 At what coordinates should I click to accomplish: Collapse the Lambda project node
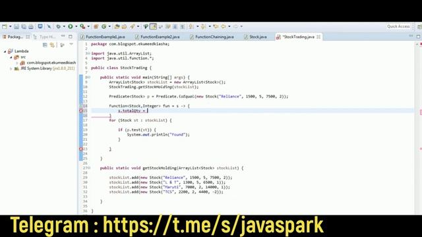[5, 51]
